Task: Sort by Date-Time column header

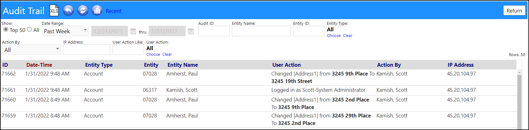Action: [x=39, y=65]
